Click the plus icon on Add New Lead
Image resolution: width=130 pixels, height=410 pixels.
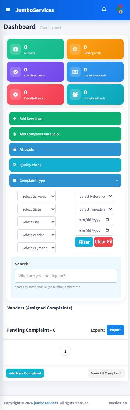coord(15,119)
